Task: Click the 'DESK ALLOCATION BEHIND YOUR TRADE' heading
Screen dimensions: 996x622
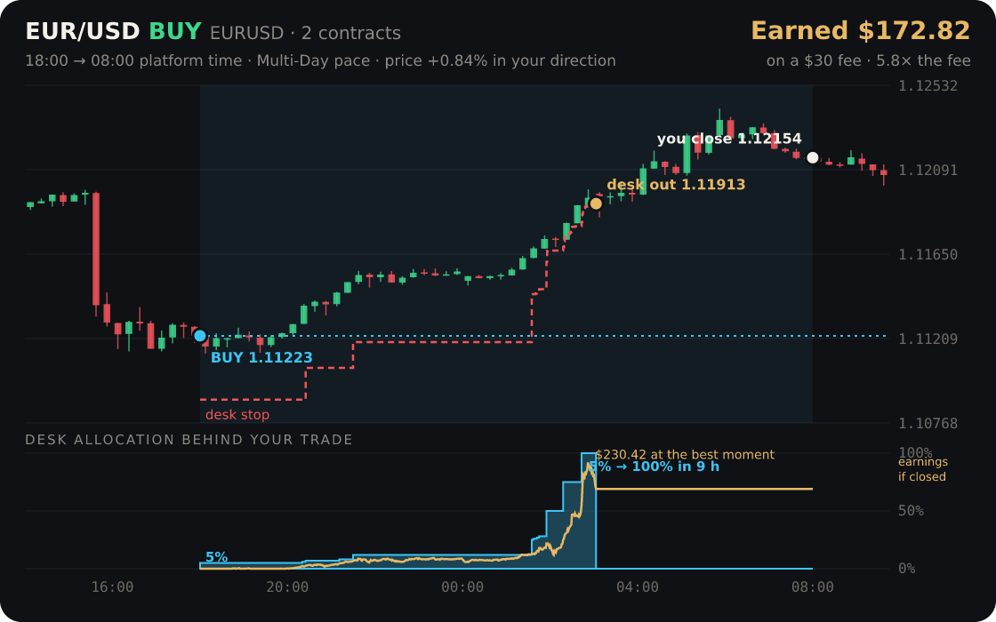Action: [189, 440]
